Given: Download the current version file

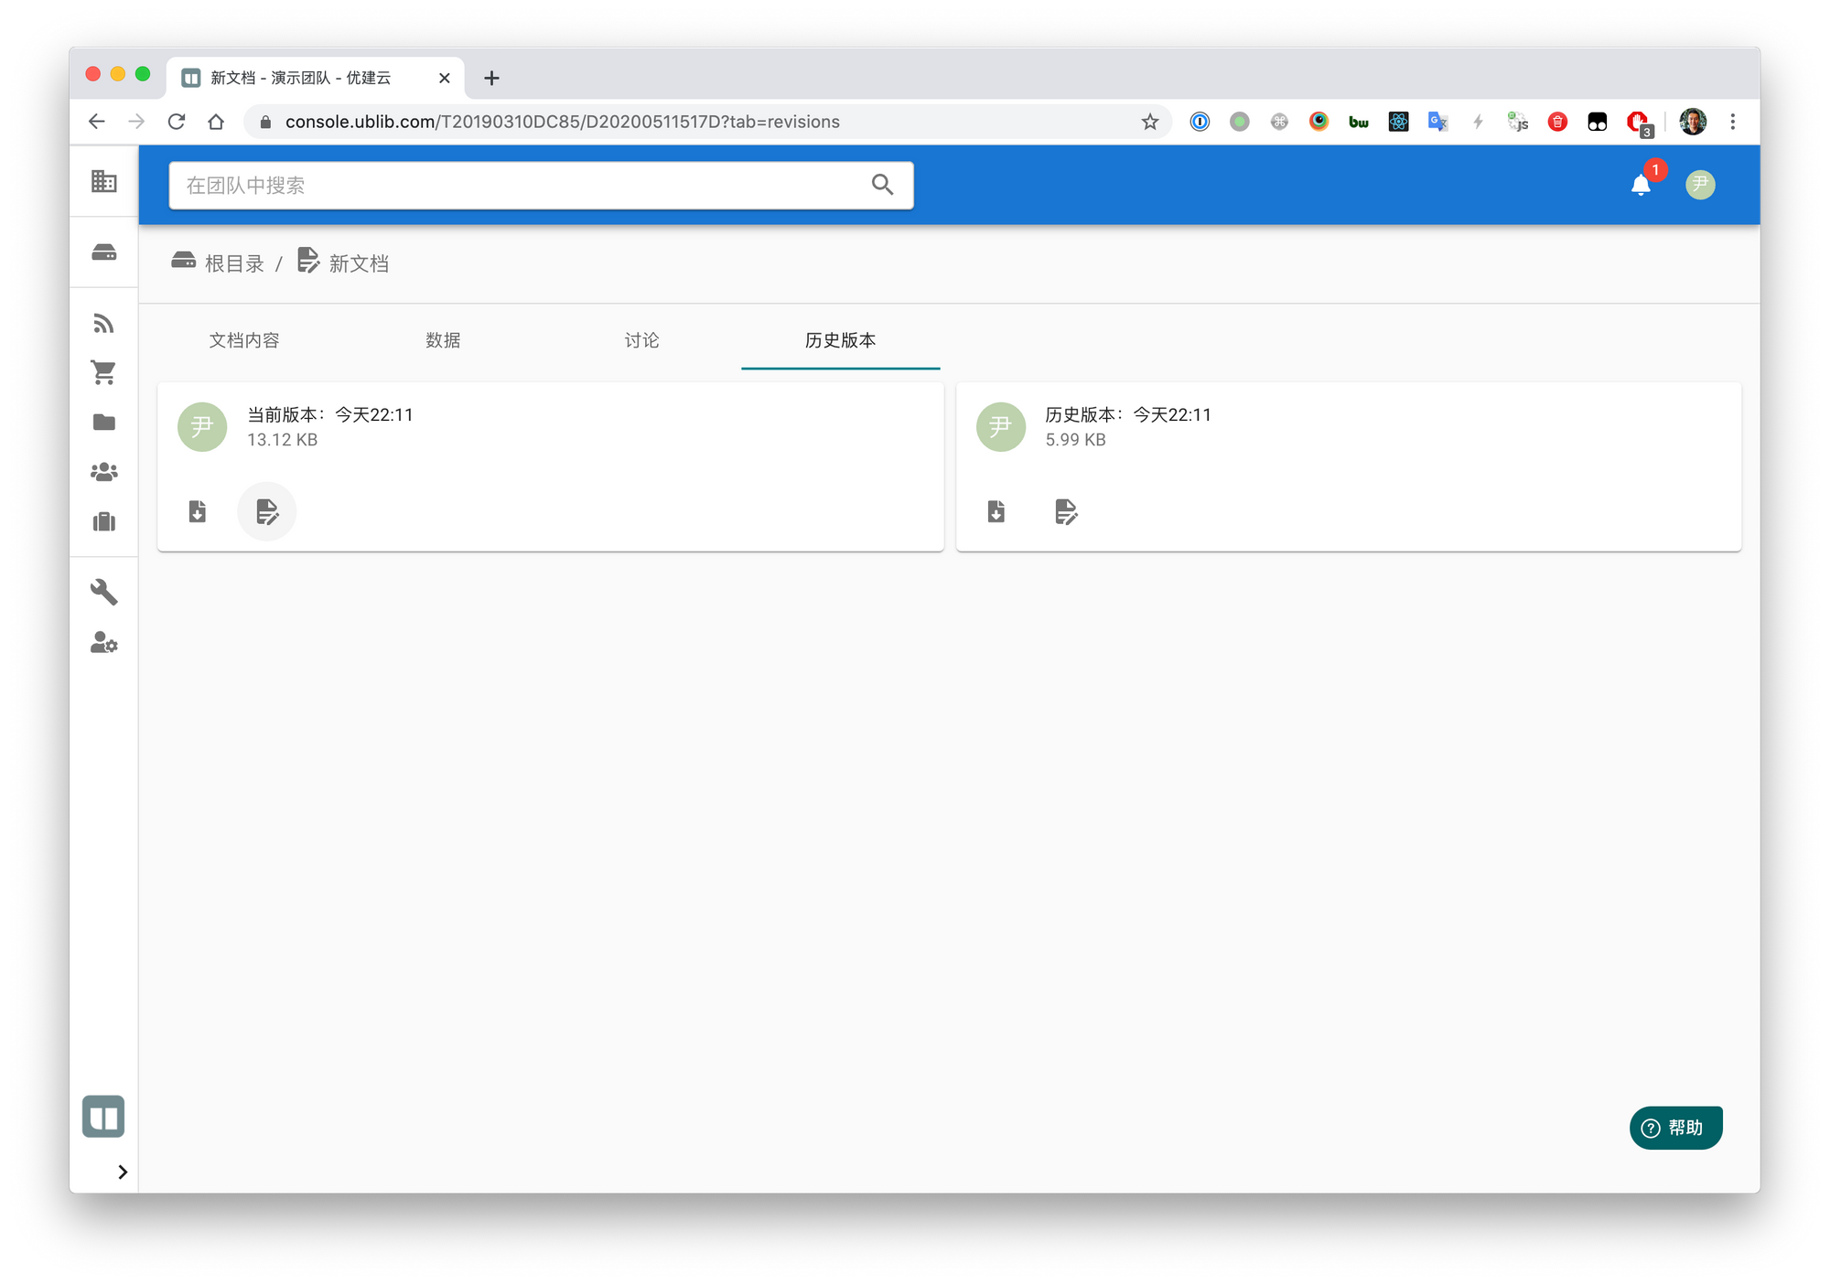Looking at the screenshot, I should tap(198, 511).
